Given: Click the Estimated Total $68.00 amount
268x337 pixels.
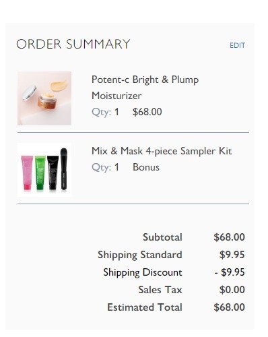Looking at the screenshot, I should click(229, 307).
